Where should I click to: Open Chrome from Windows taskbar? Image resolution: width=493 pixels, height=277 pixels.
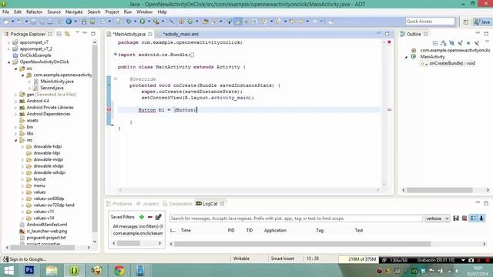click(x=119, y=270)
